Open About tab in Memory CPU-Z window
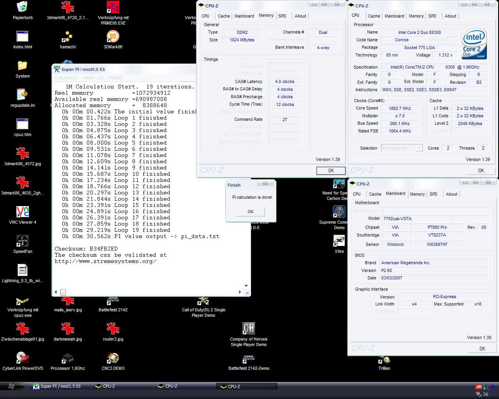The image size is (499, 399). 300,16
